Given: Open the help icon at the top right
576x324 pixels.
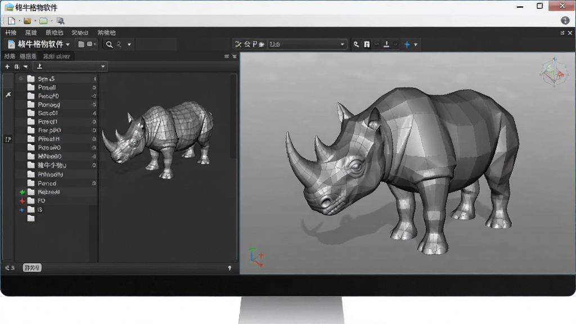Looking at the screenshot, I should tap(565, 21).
